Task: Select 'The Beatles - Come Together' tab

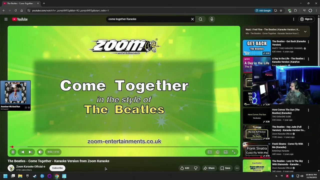Action: coord(20,3)
